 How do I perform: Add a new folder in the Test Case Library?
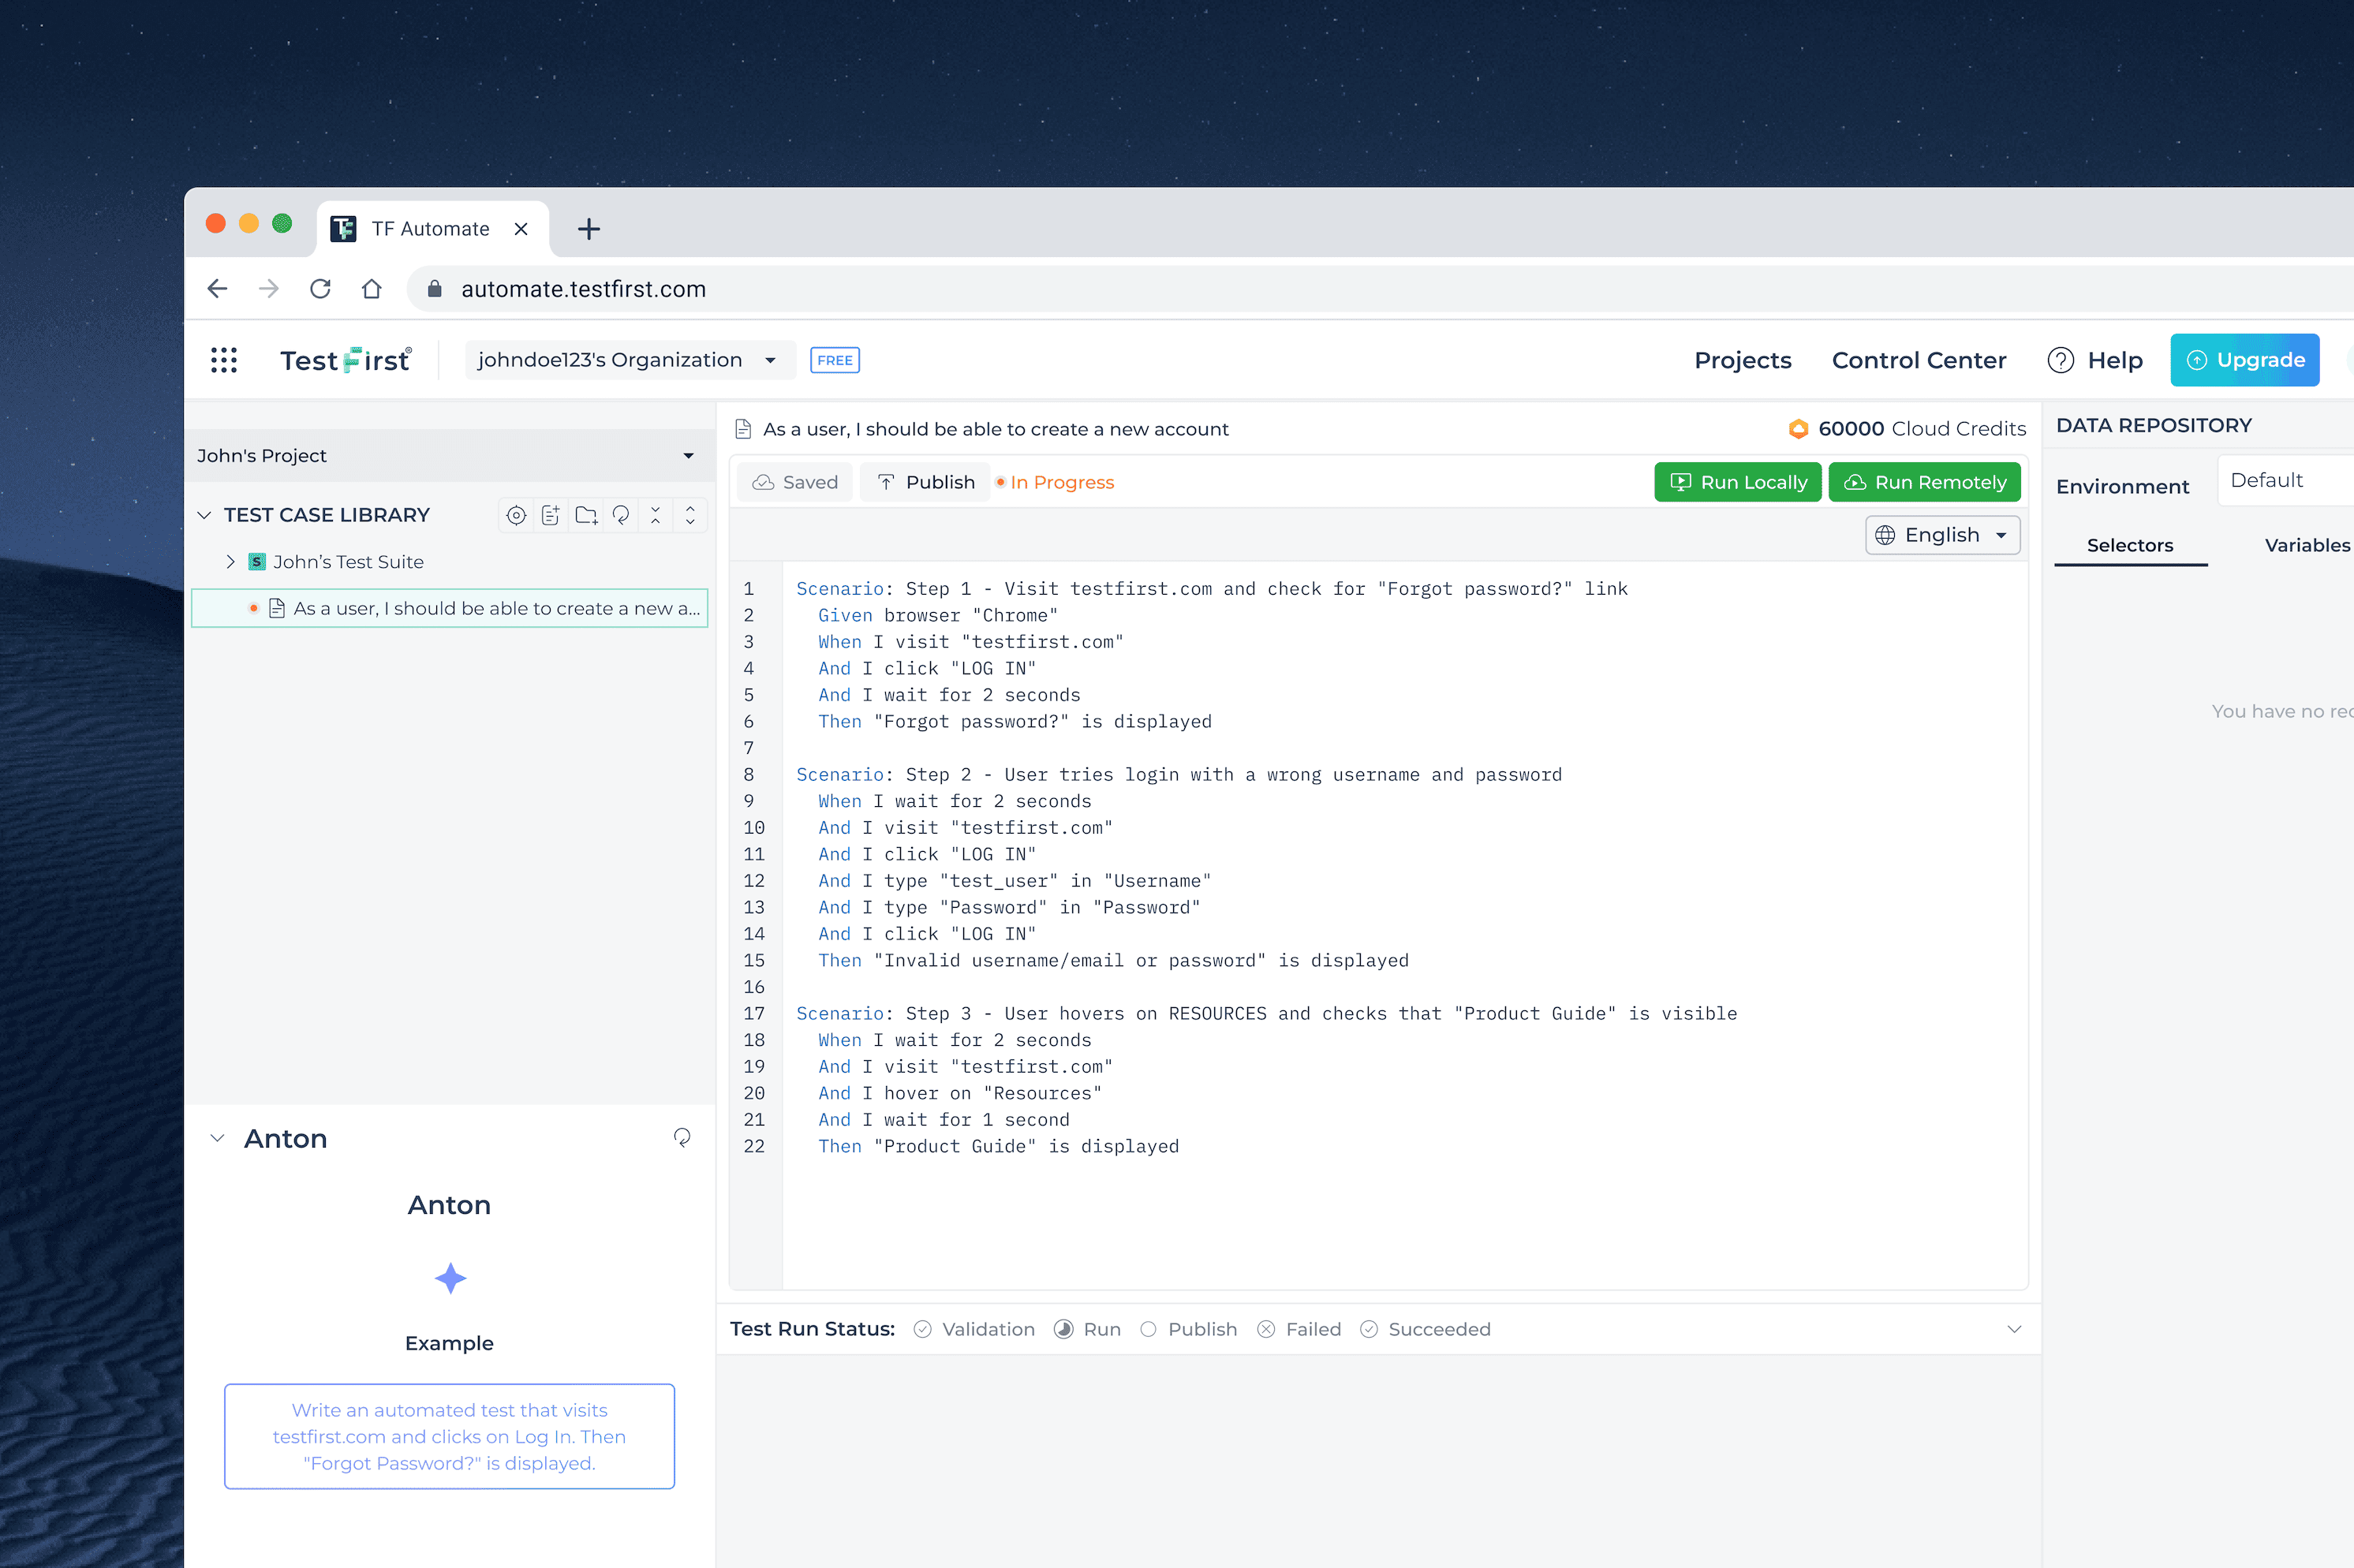point(586,516)
